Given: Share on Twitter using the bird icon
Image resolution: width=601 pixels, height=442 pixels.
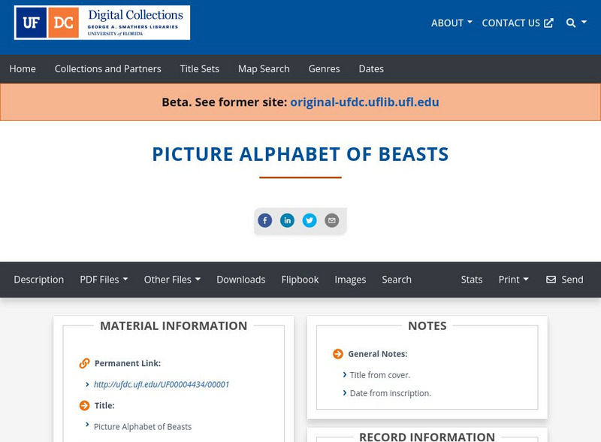Looking at the screenshot, I should pyautogui.click(x=310, y=220).
